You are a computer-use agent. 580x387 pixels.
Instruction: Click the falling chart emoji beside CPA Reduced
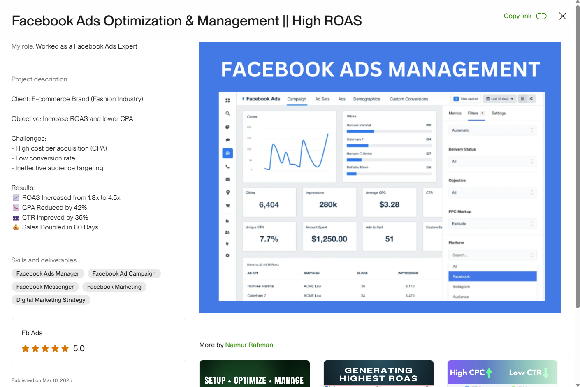(16, 208)
